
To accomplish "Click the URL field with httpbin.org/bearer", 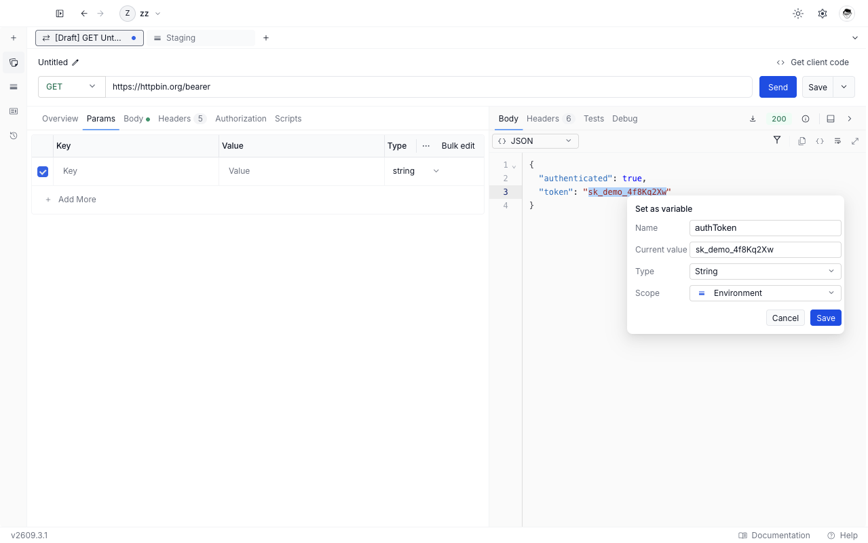I will point(429,87).
